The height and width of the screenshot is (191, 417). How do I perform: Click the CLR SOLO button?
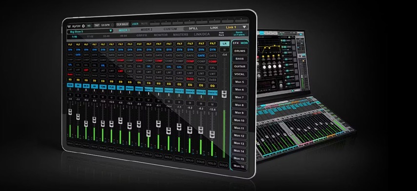(122, 24)
